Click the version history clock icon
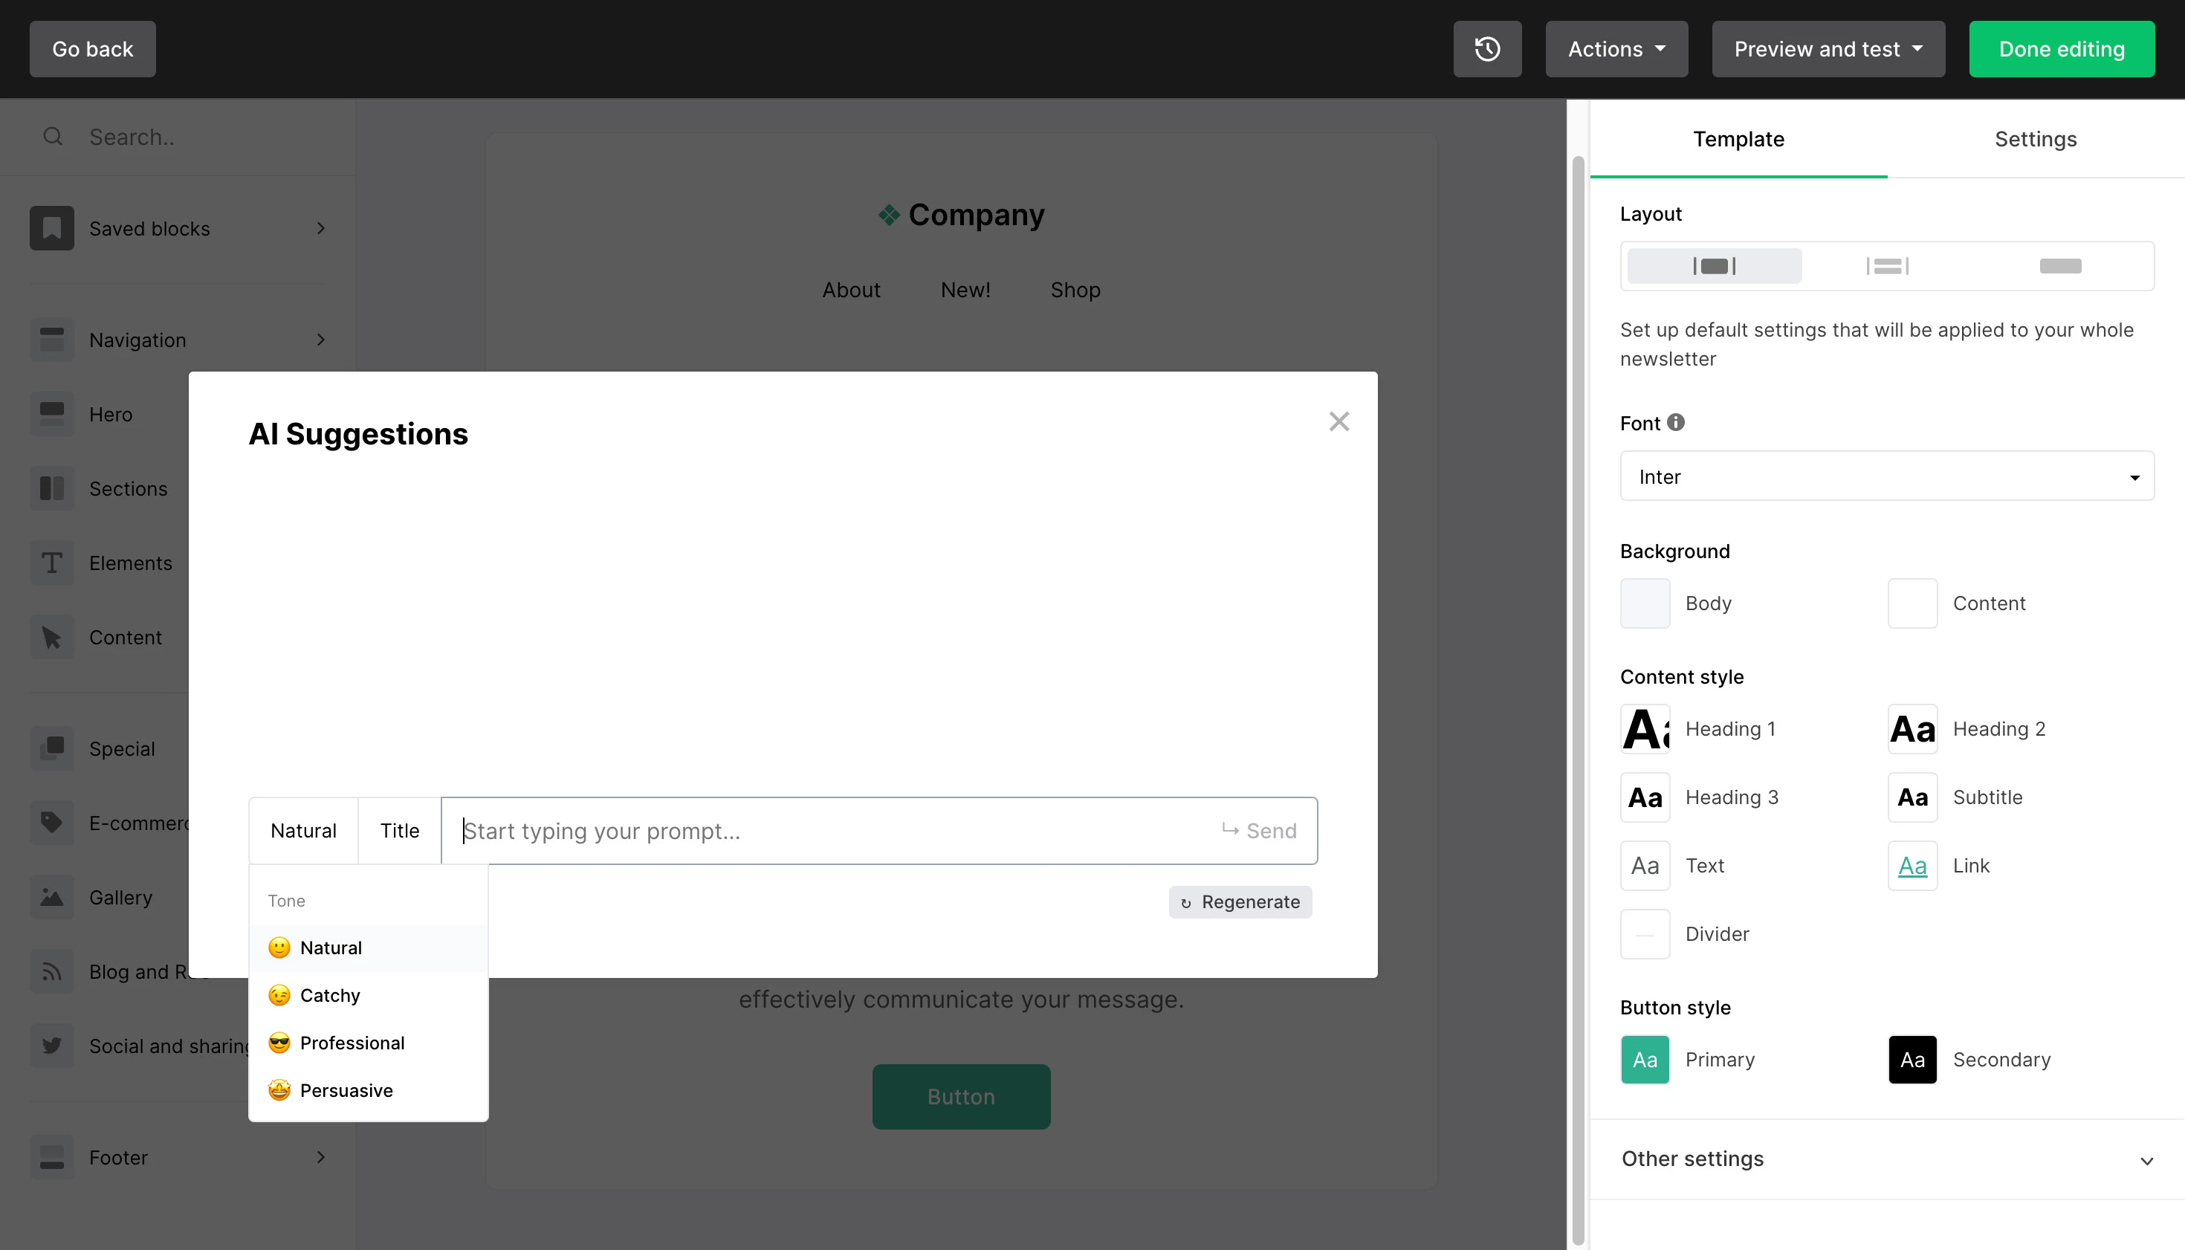This screenshot has height=1250, width=2185. pos(1487,49)
